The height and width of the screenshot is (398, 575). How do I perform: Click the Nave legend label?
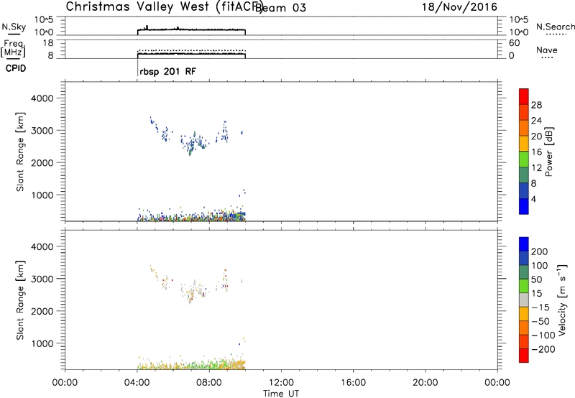pos(547,50)
